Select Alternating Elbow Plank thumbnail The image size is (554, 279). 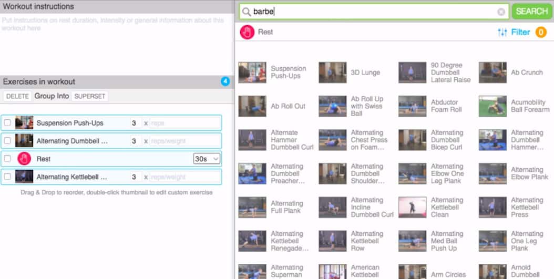(493, 173)
